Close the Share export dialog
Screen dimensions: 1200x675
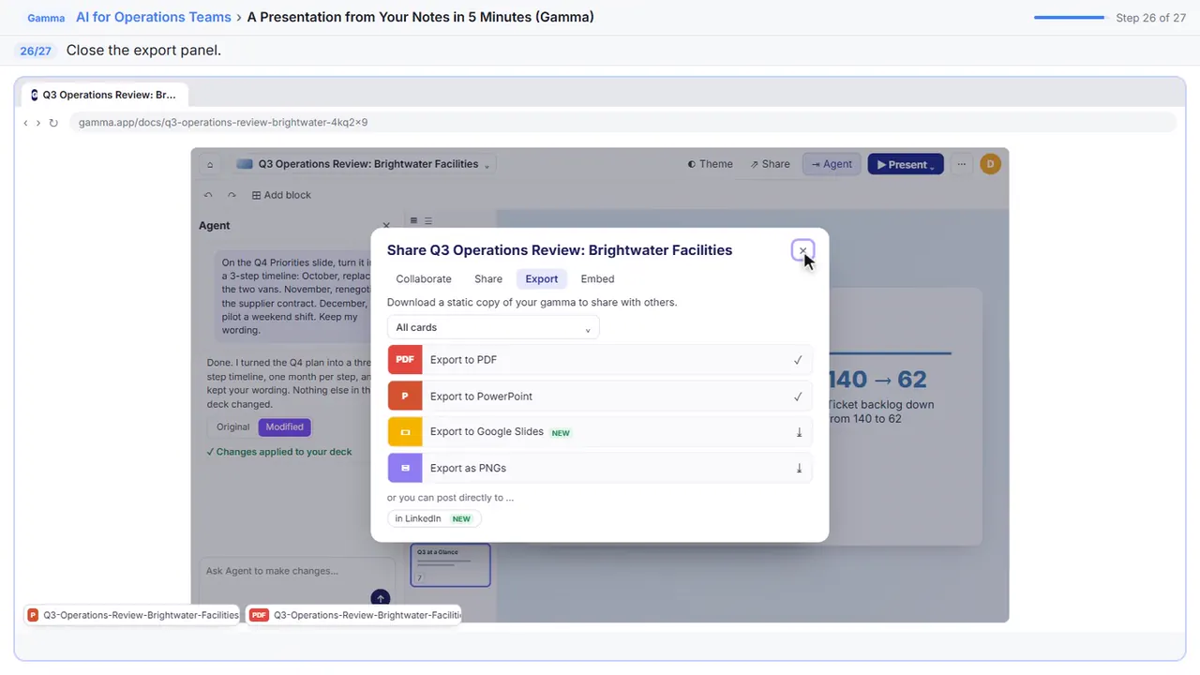pyautogui.click(x=802, y=250)
